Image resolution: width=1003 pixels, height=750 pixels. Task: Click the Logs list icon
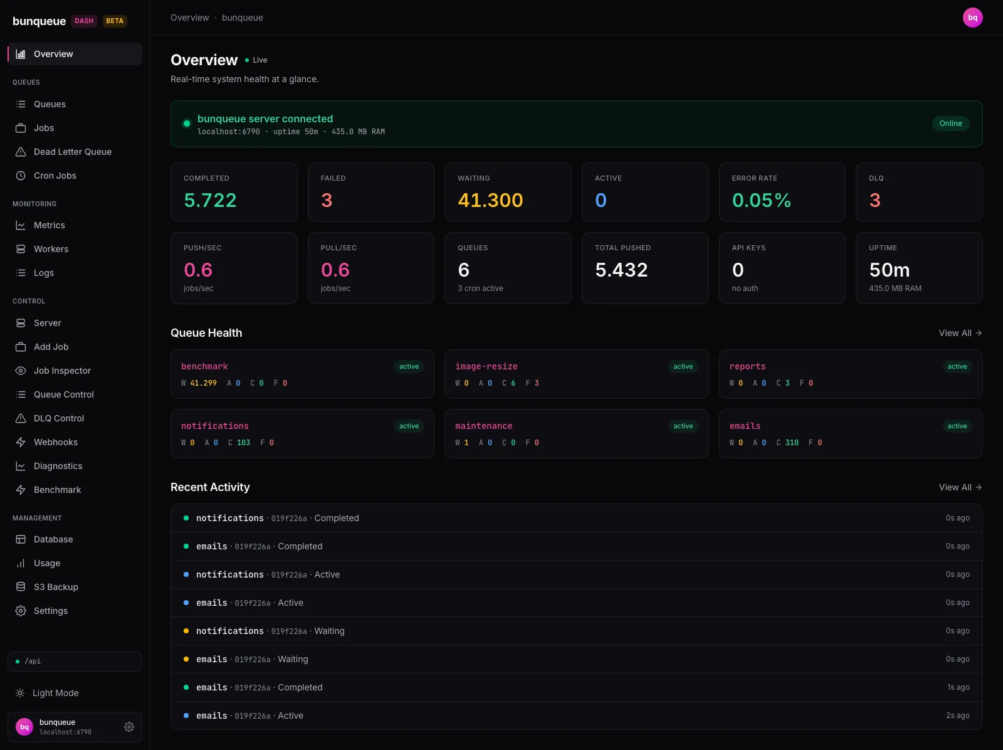pyautogui.click(x=21, y=273)
